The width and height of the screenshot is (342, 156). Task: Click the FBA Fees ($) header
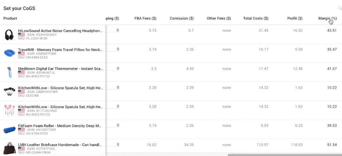tap(145, 18)
